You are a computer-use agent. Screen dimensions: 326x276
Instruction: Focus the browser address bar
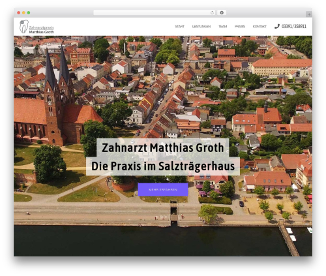tap(154, 13)
